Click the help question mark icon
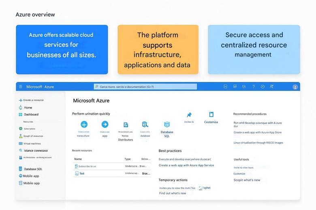The height and width of the screenshot is (210, 316). (254, 86)
